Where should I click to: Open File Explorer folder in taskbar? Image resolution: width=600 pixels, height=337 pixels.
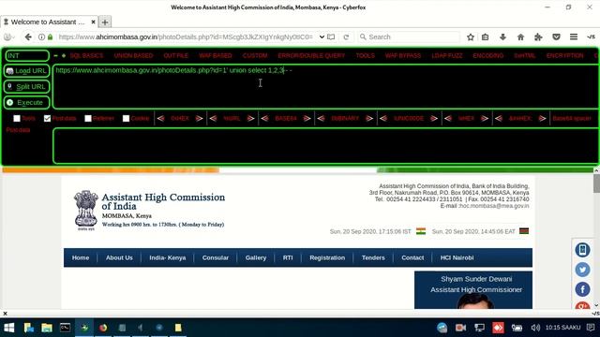(47, 328)
